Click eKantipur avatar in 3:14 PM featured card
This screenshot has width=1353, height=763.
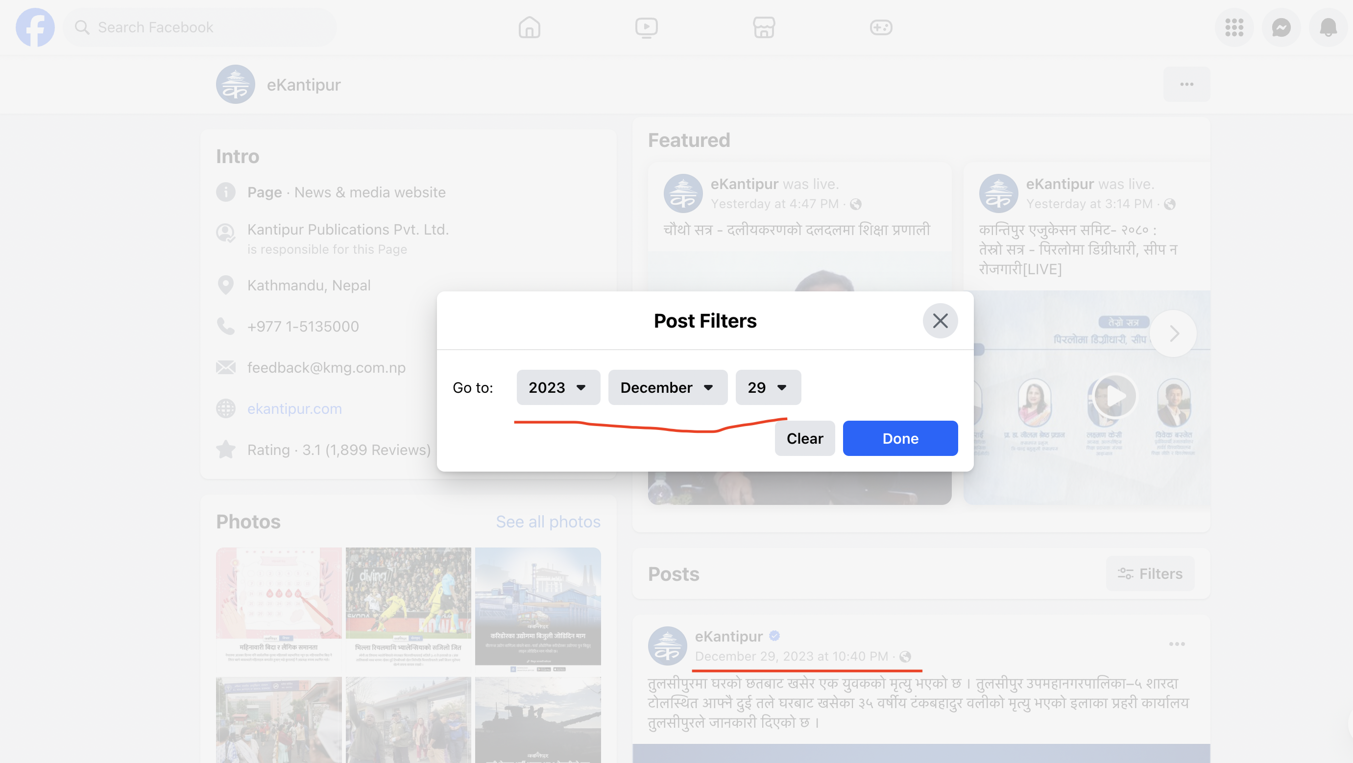(998, 193)
